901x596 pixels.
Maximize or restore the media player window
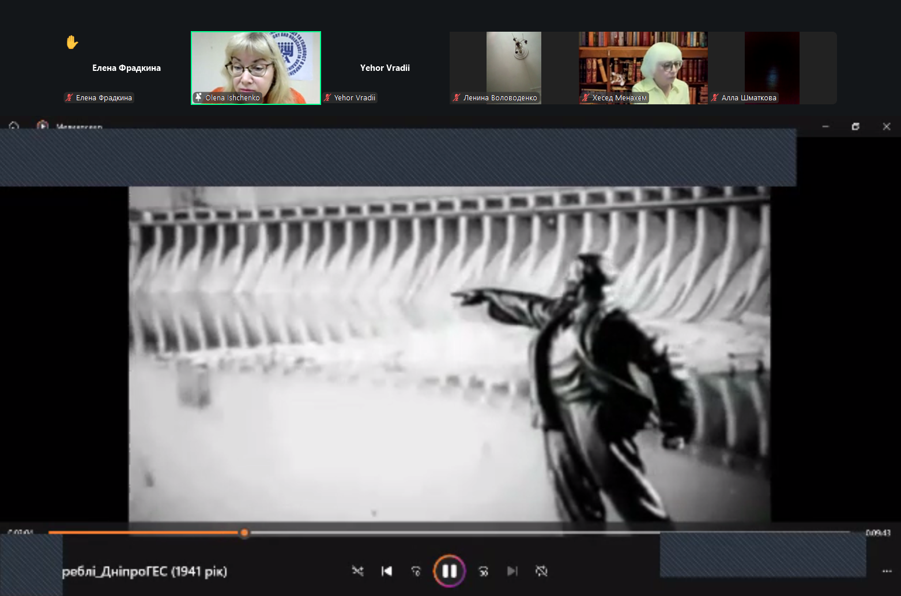[855, 126]
